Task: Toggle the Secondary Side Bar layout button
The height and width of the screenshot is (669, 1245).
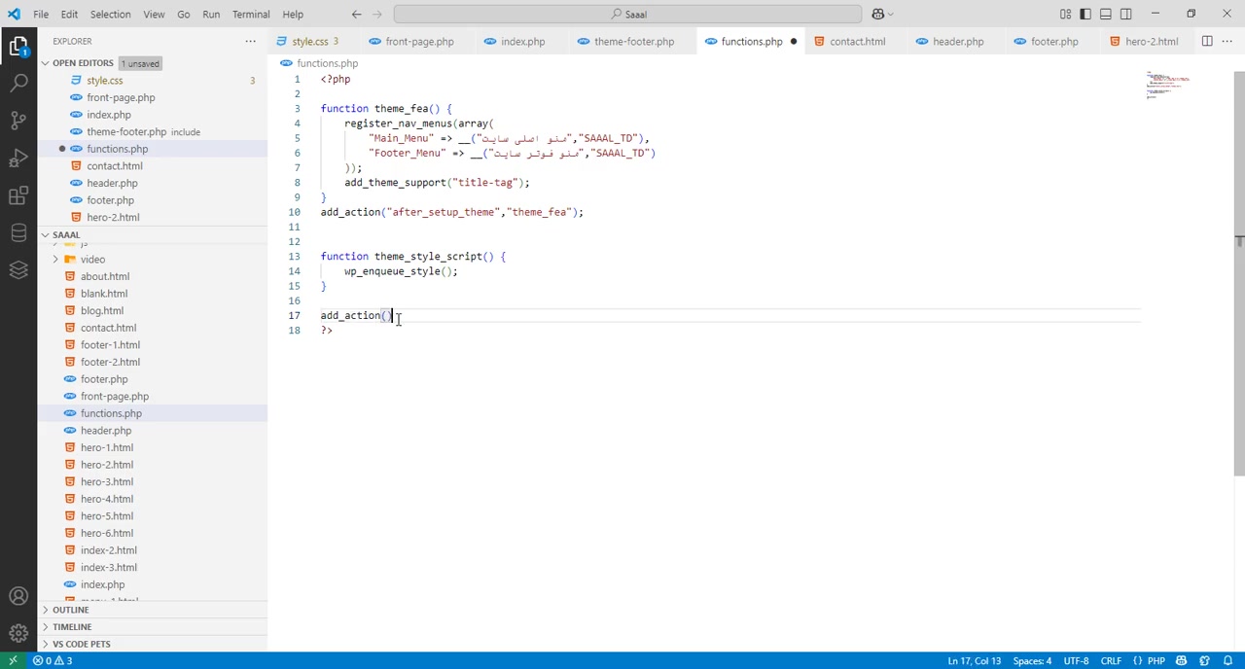Action: 1126,14
